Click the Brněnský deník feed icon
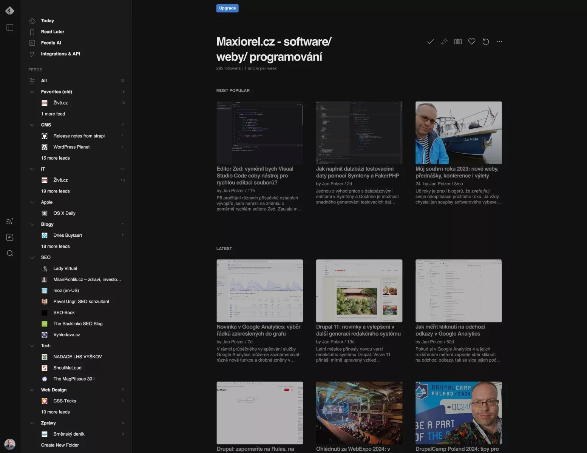 [45, 434]
